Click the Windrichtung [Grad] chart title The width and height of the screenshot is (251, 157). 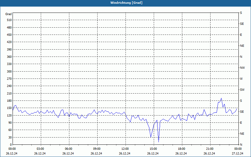126,3
